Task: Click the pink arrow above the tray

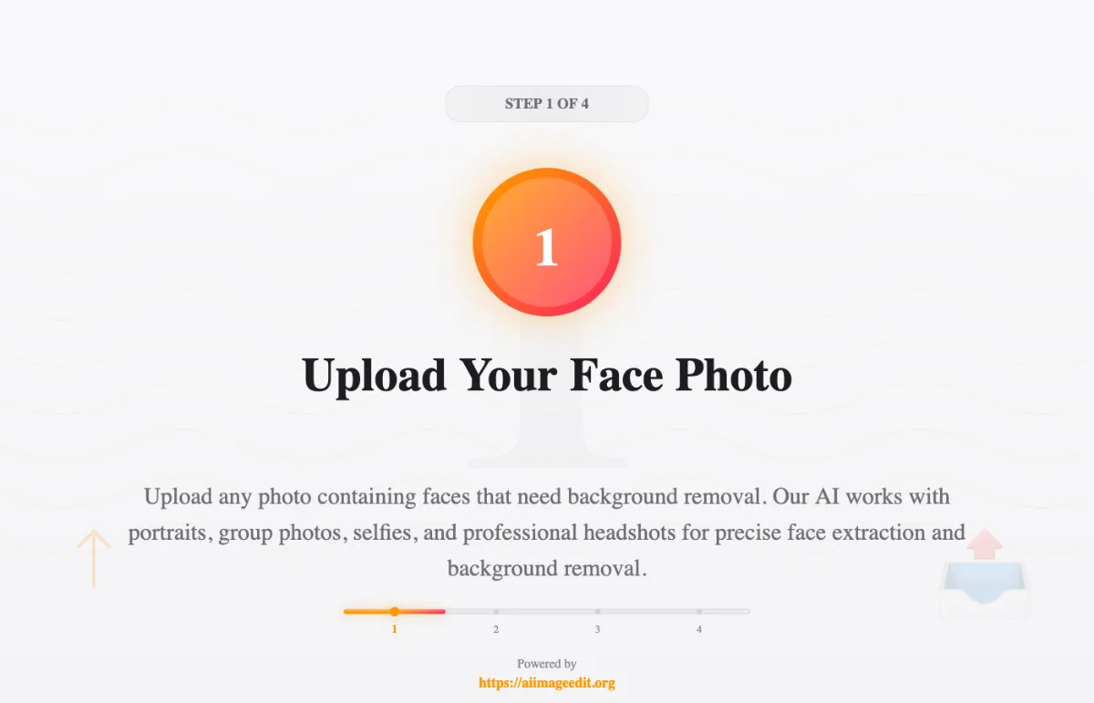Action: 985,544
